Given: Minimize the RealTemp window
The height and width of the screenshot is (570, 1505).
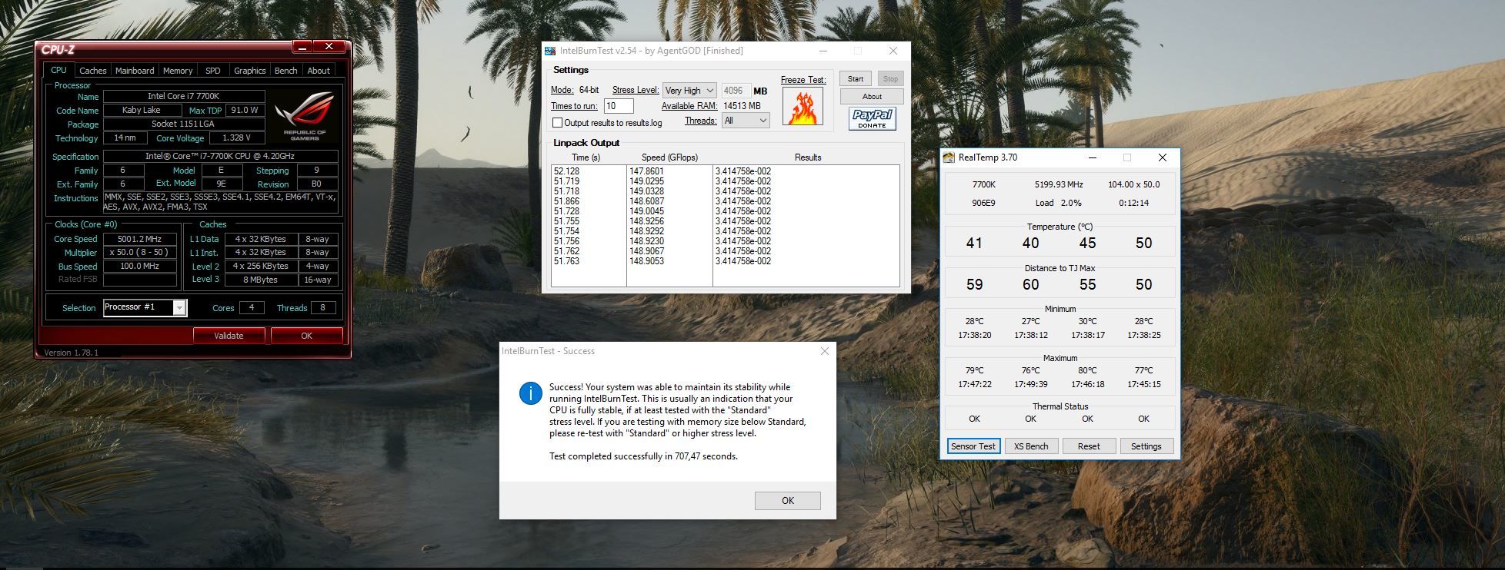Looking at the screenshot, I should click(x=1093, y=157).
